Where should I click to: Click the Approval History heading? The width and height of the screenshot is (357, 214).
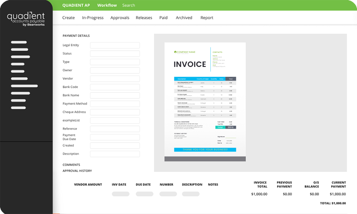coord(77,171)
